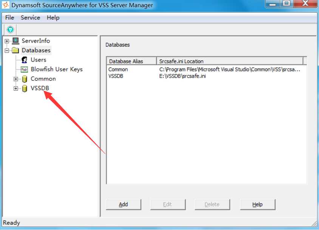Click the C:\Program Files path cell

tap(230, 69)
